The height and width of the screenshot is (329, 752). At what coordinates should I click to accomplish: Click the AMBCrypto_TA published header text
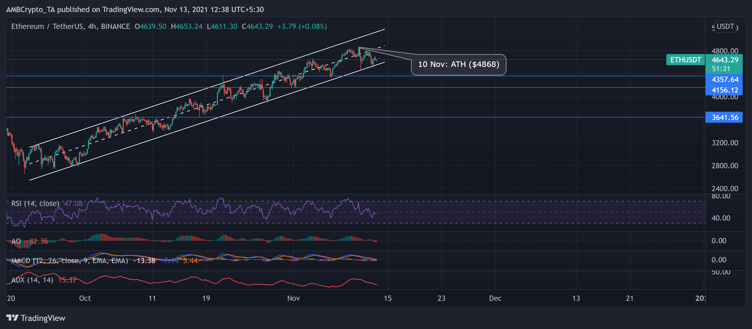click(135, 10)
